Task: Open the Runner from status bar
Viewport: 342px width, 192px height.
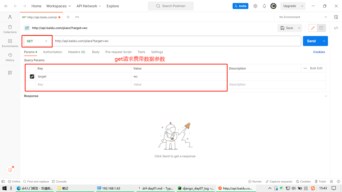Action: pyautogui.click(x=255, y=181)
